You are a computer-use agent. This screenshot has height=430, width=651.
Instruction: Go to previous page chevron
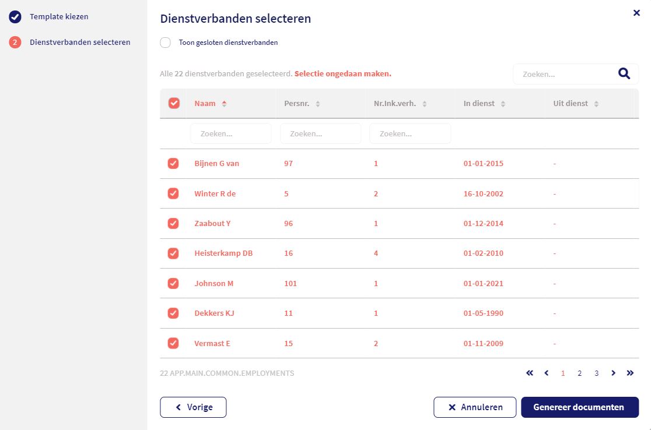pos(546,373)
